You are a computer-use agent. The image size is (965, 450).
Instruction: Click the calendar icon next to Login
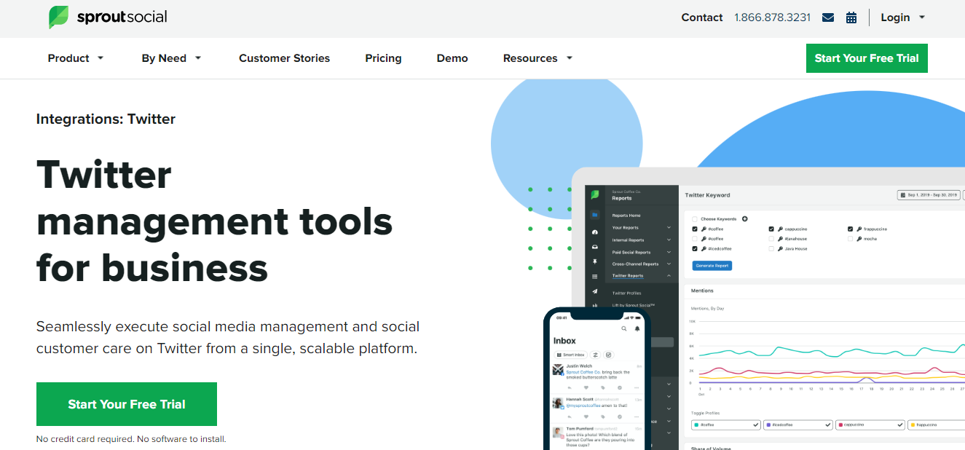click(851, 17)
